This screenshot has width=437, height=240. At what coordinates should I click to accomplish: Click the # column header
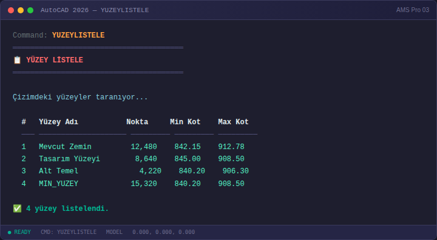point(24,122)
